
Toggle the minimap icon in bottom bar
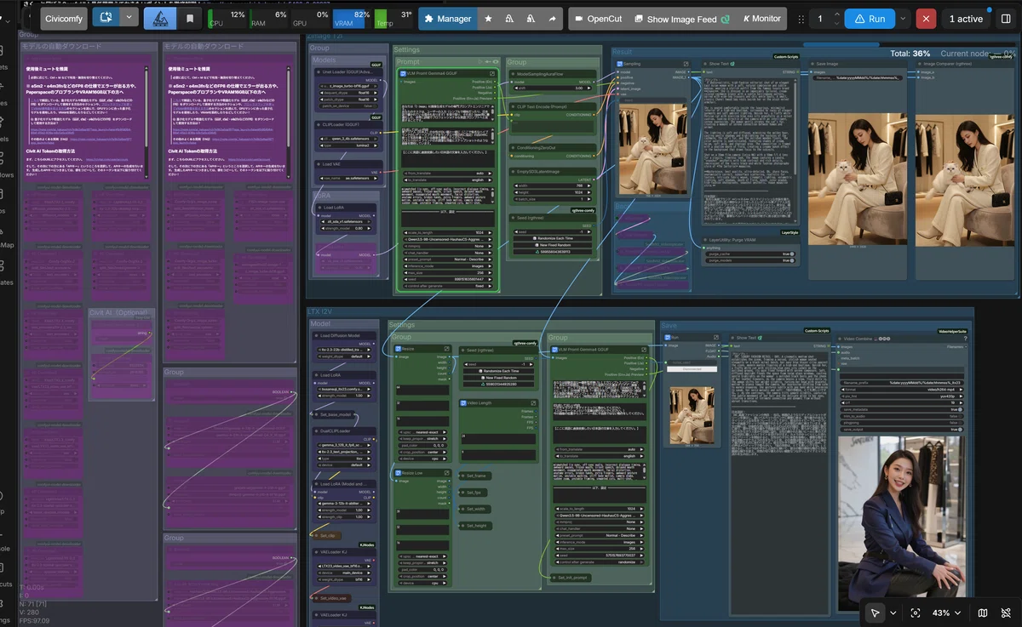983,613
